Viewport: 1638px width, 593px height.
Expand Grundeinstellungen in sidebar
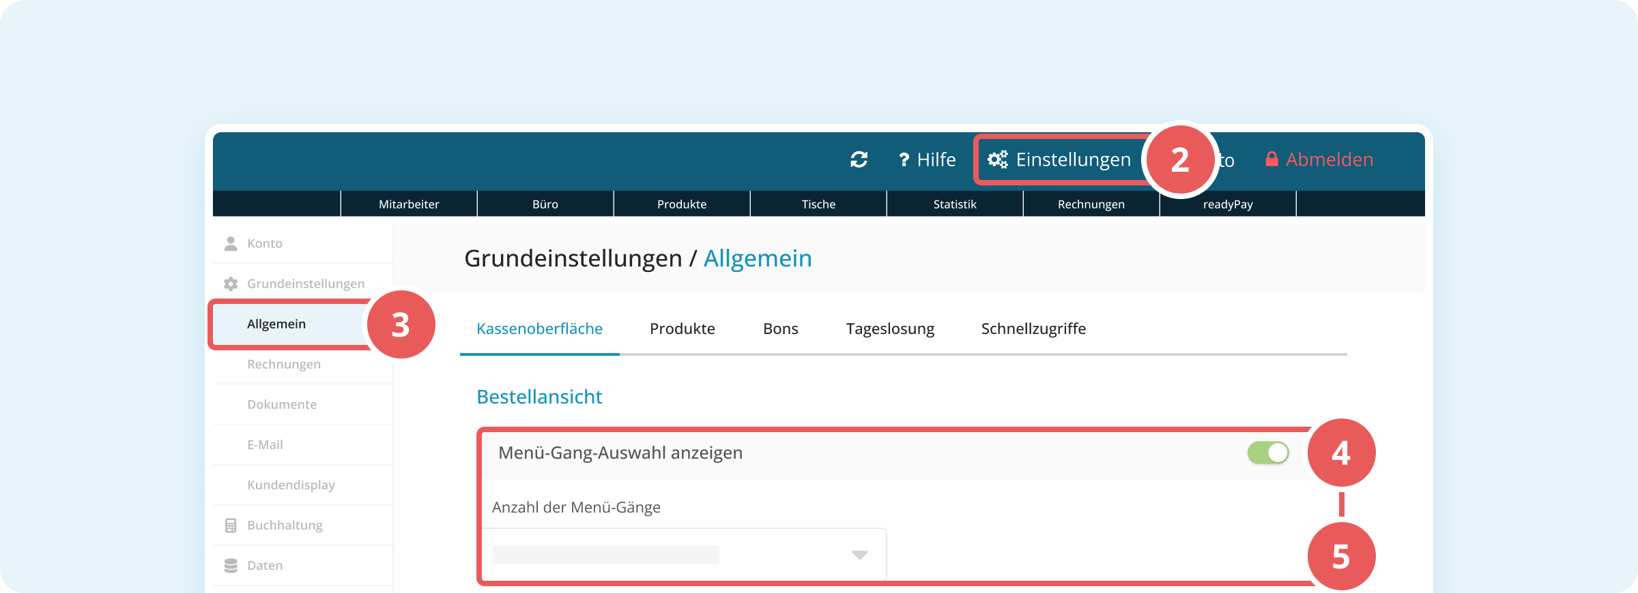(302, 284)
